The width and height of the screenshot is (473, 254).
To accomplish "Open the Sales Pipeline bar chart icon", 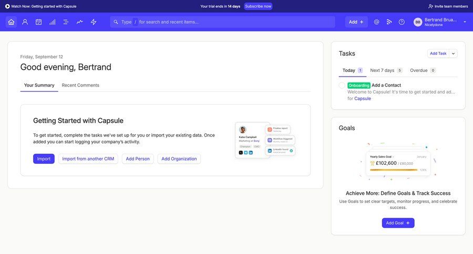I will point(52,22).
